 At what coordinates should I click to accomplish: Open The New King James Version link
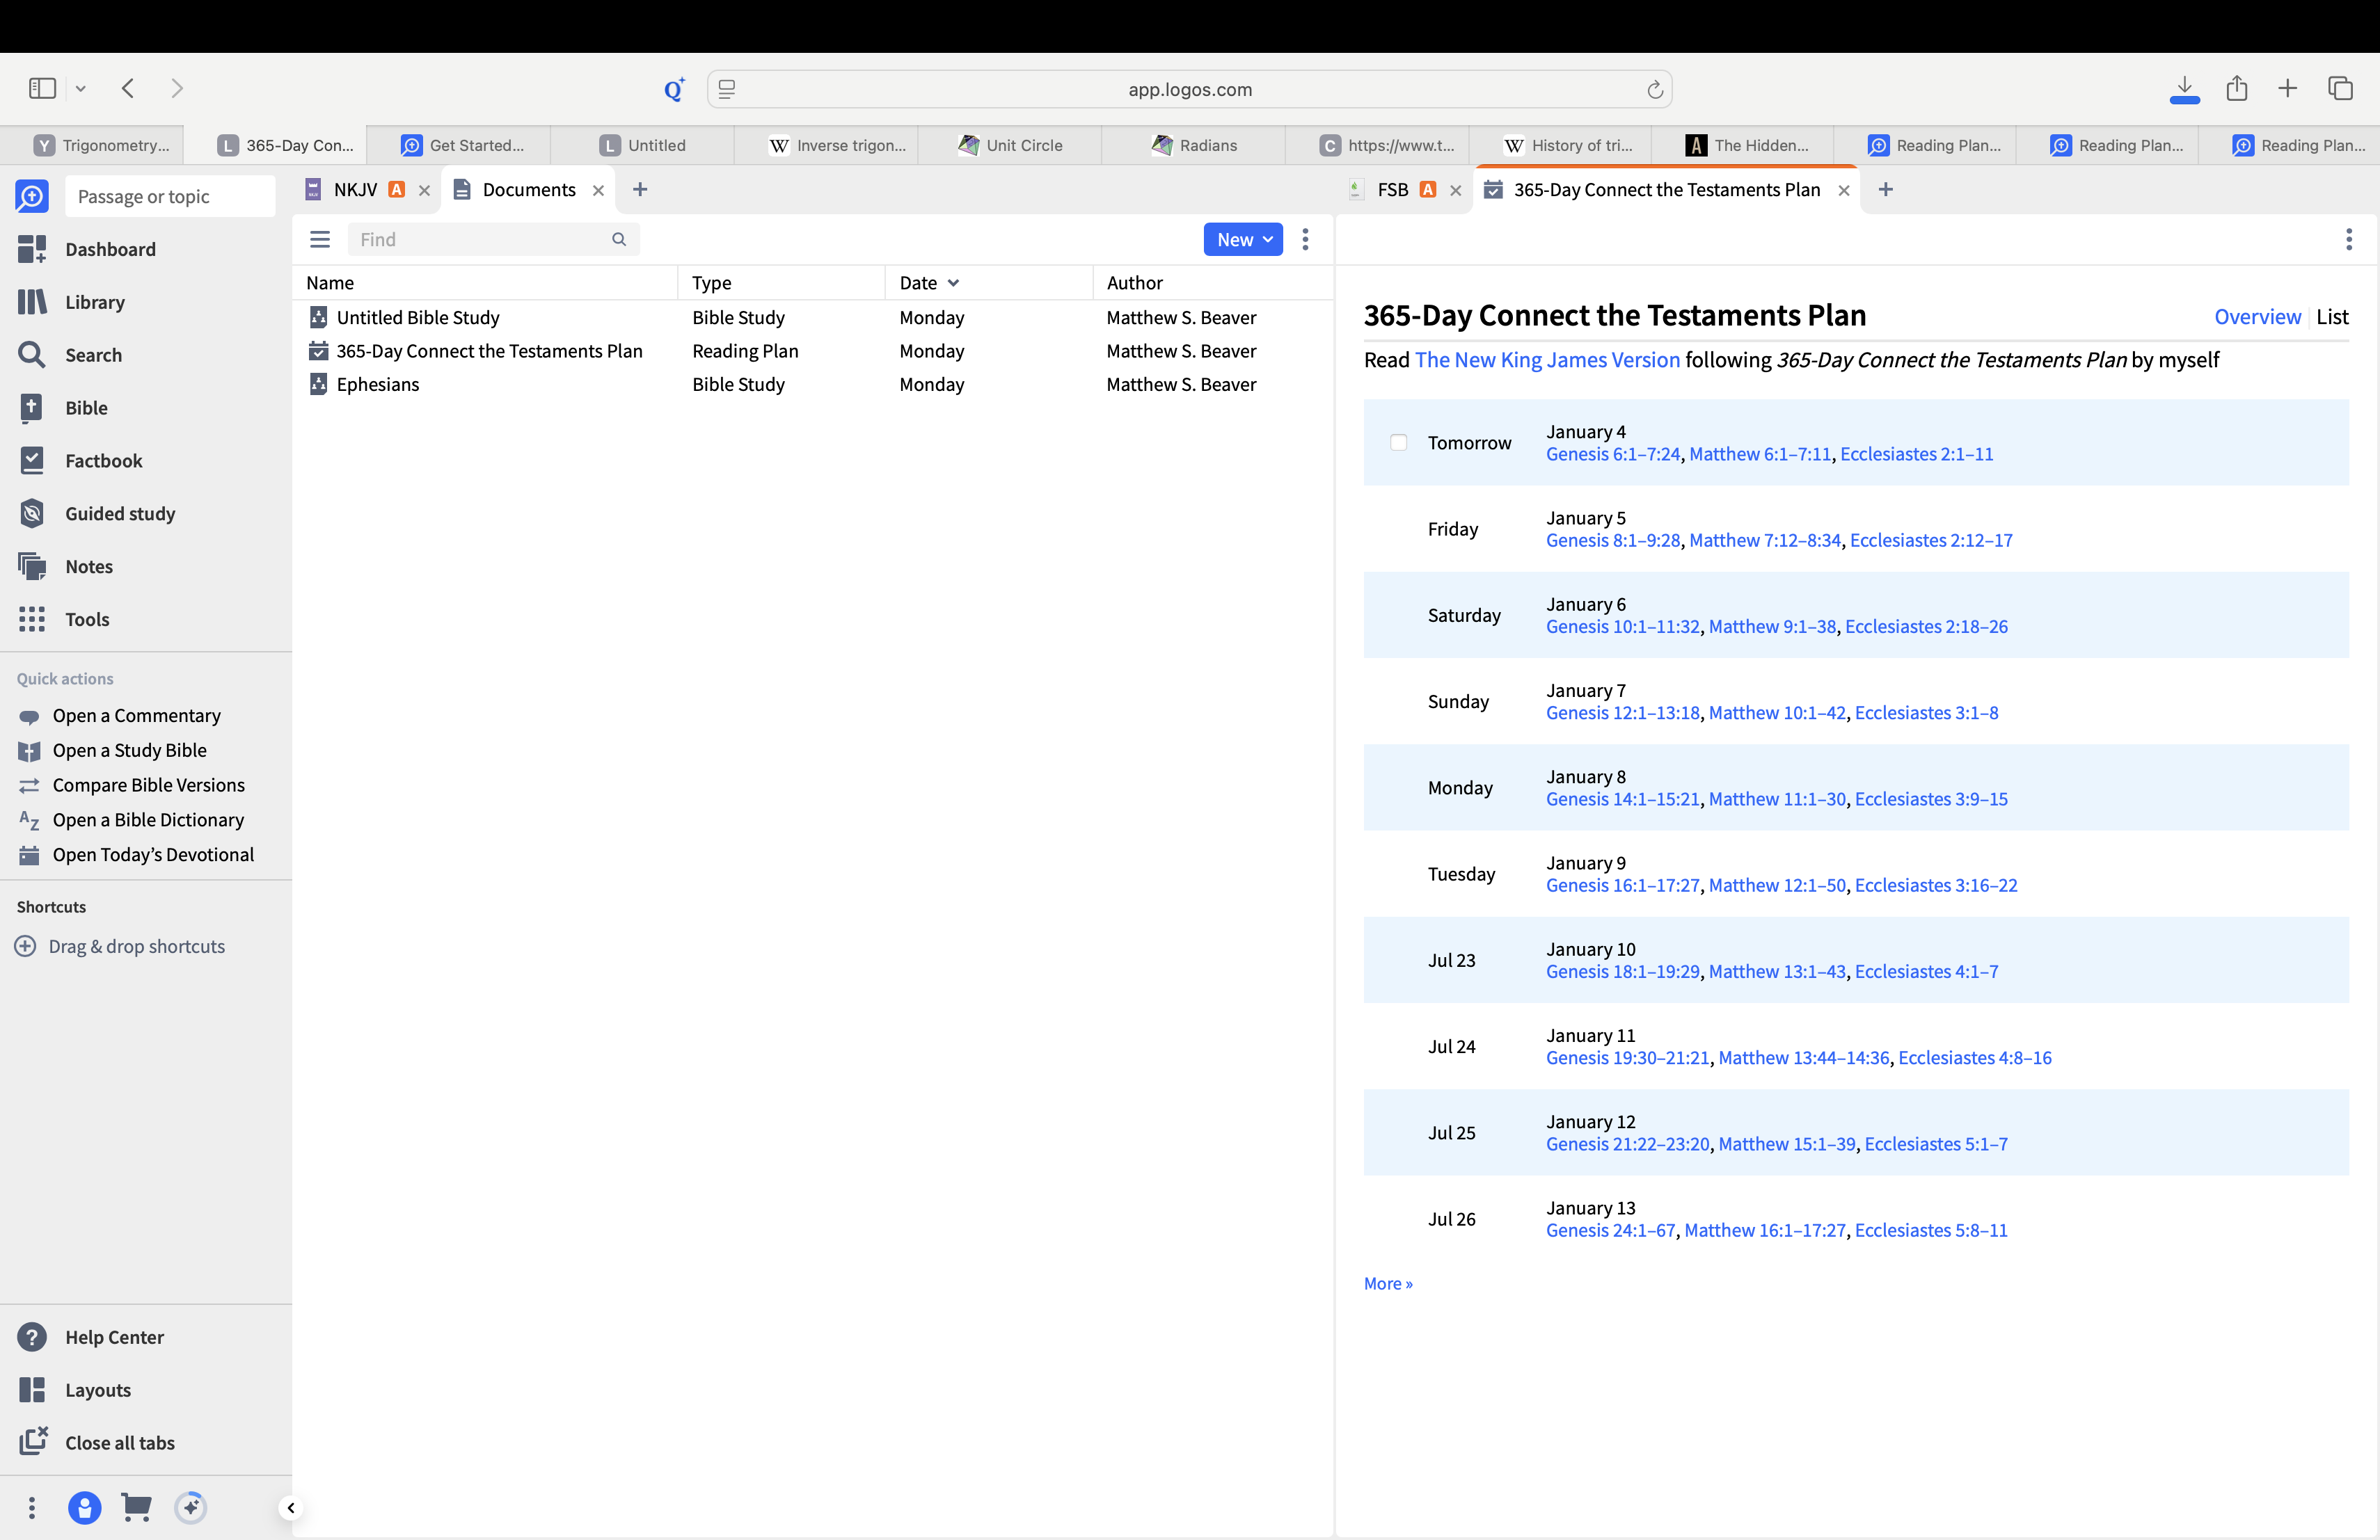tap(1547, 360)
